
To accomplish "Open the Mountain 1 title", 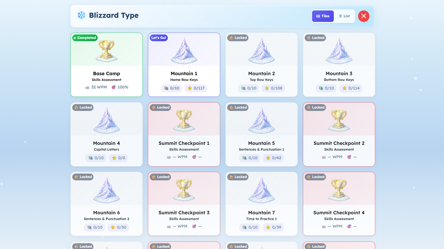I will click(184, 74).
